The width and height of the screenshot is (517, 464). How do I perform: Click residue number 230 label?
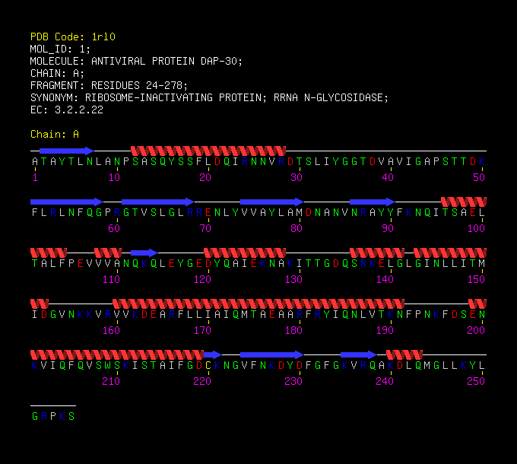[293, 381]
